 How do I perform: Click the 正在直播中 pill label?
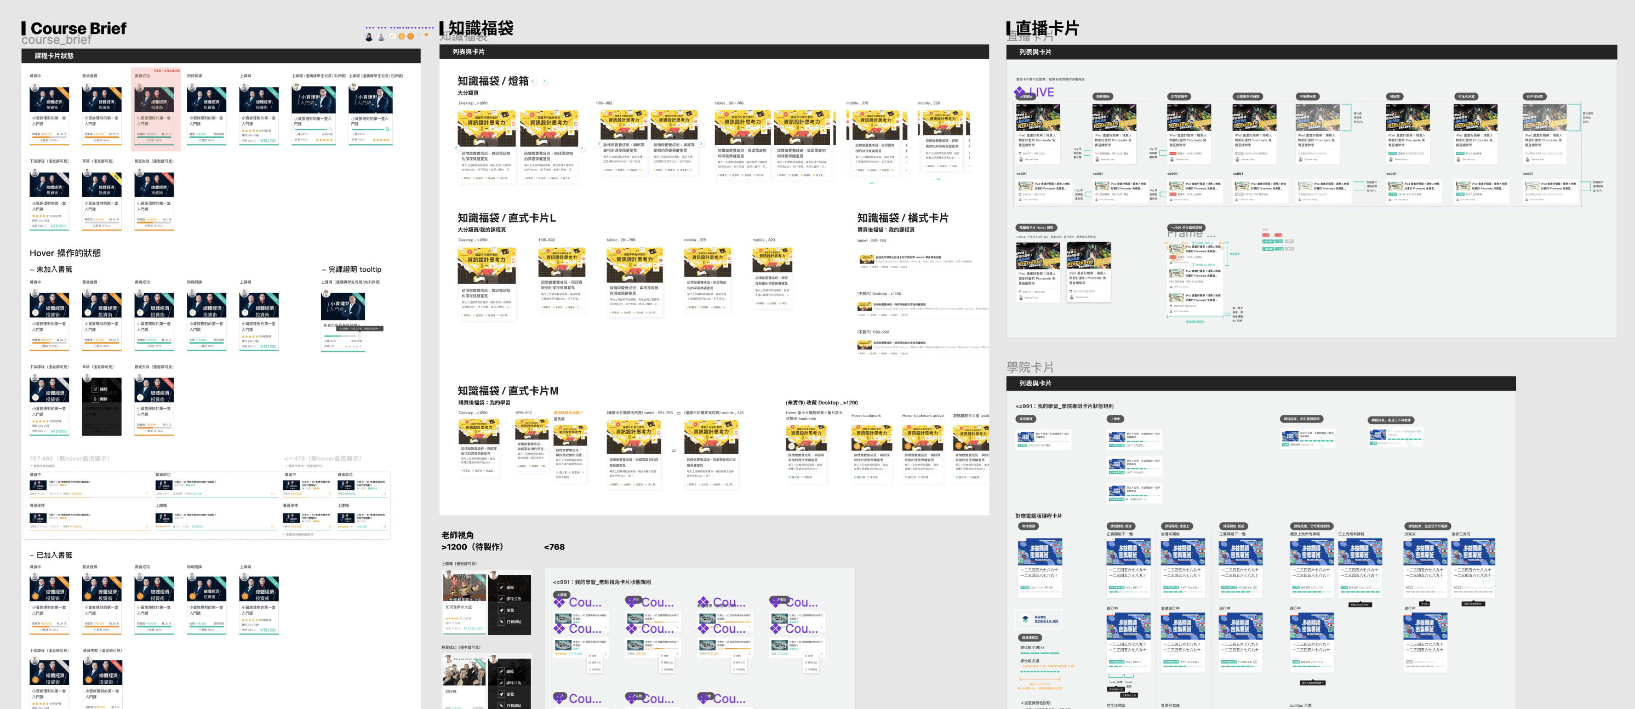click(1179, 96)
